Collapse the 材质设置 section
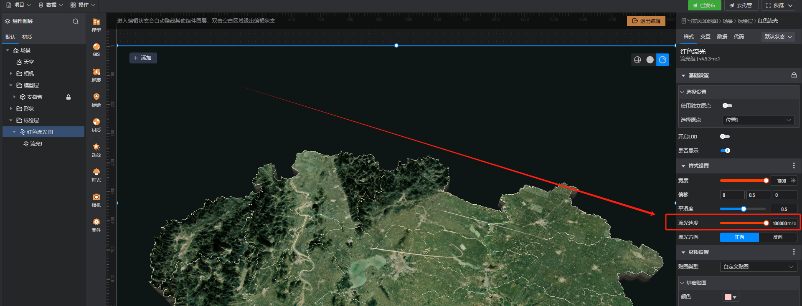Image resolution: width=802 pixels, height=306 pixels. click(x=683, y=252)
